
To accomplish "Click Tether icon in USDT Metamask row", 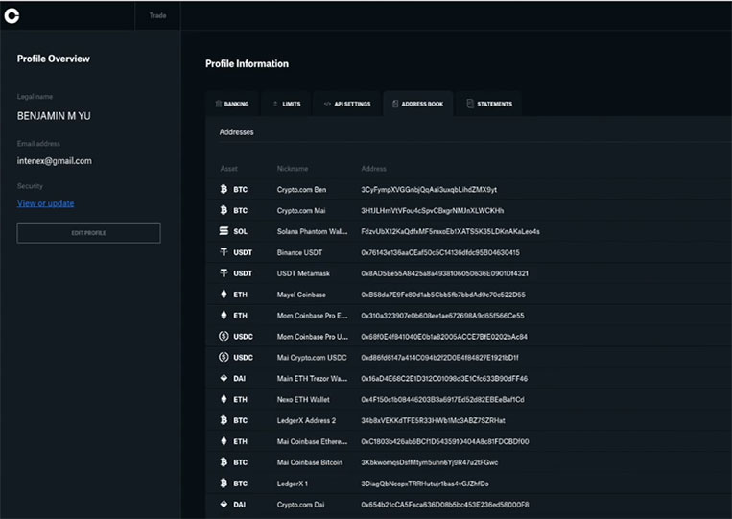I will point(224,273).
